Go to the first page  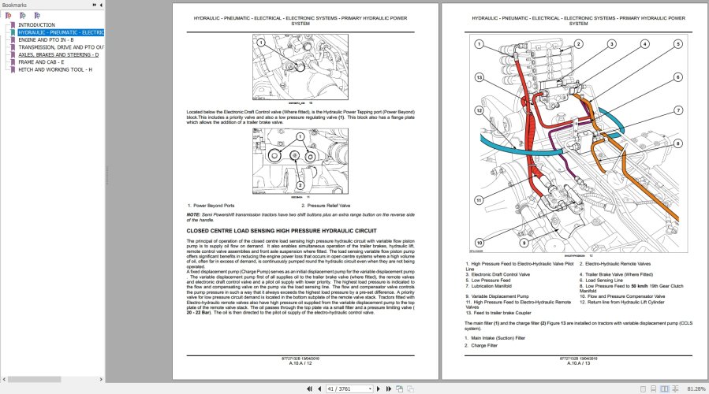[309, 389]
